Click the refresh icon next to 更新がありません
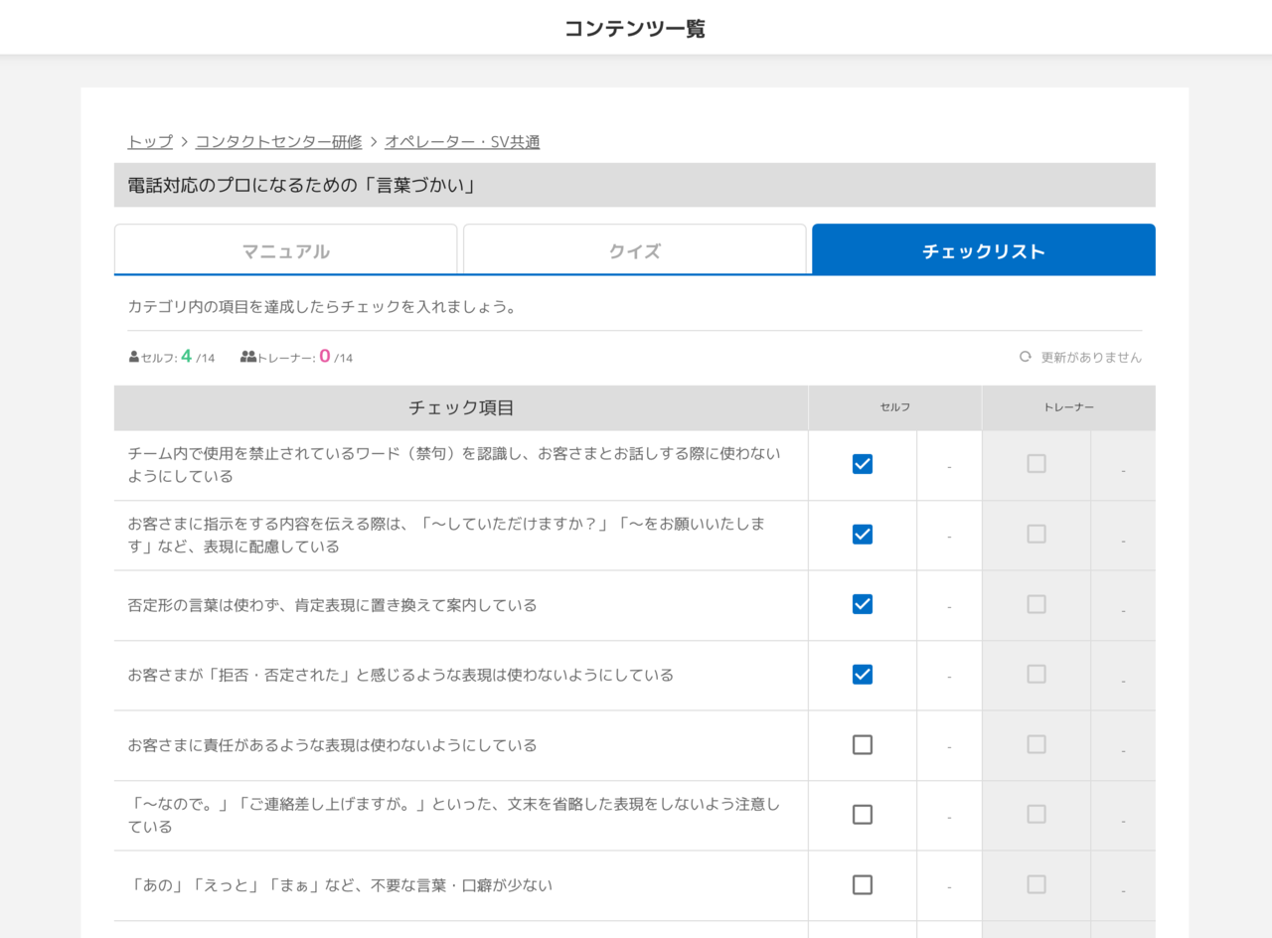The width and height of the screenshot is (1272, 938). (1026, 356)
